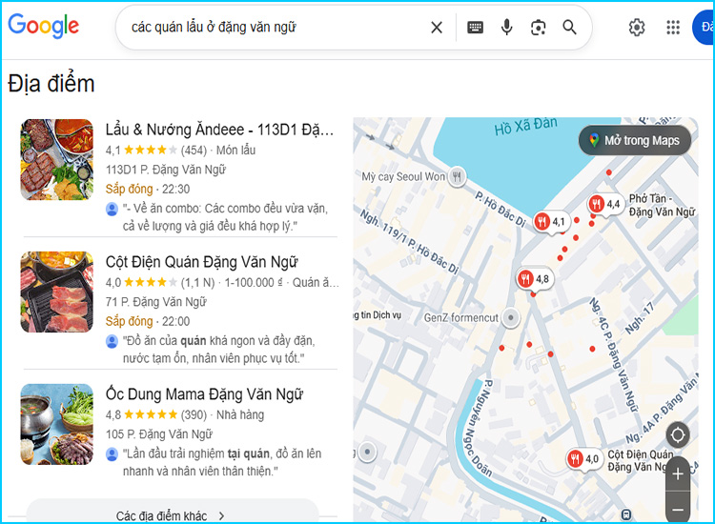Image resolution: width=715 pixels, height=524 pixels.
Task: Click the 'Phở Tân - Đặng Văn Ngữ' map label
Action: point(663,205)
